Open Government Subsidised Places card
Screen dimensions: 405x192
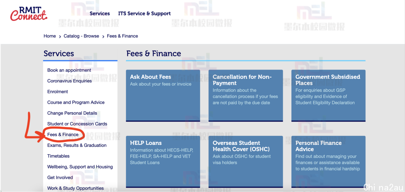click(328, 95)
